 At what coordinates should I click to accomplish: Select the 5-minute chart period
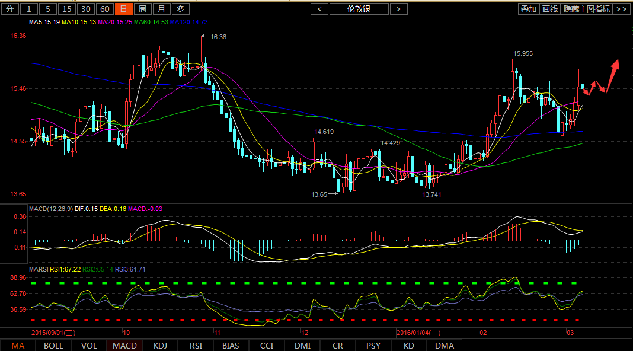[48, 9]
